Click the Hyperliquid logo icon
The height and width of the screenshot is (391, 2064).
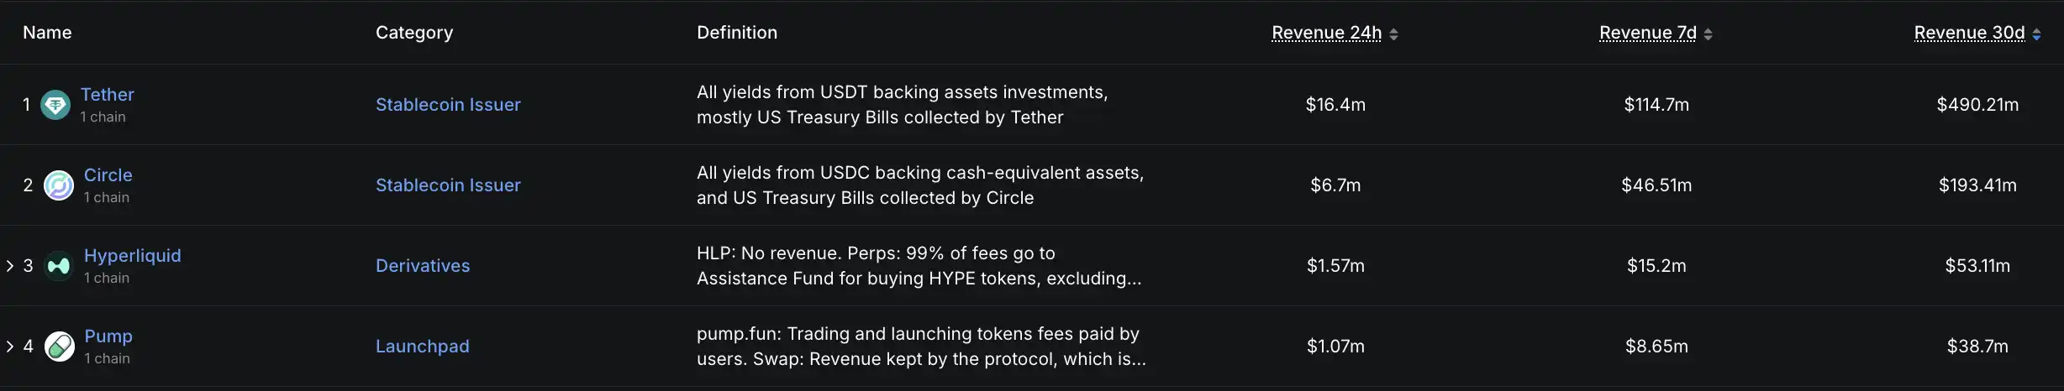tap(59, 266)
